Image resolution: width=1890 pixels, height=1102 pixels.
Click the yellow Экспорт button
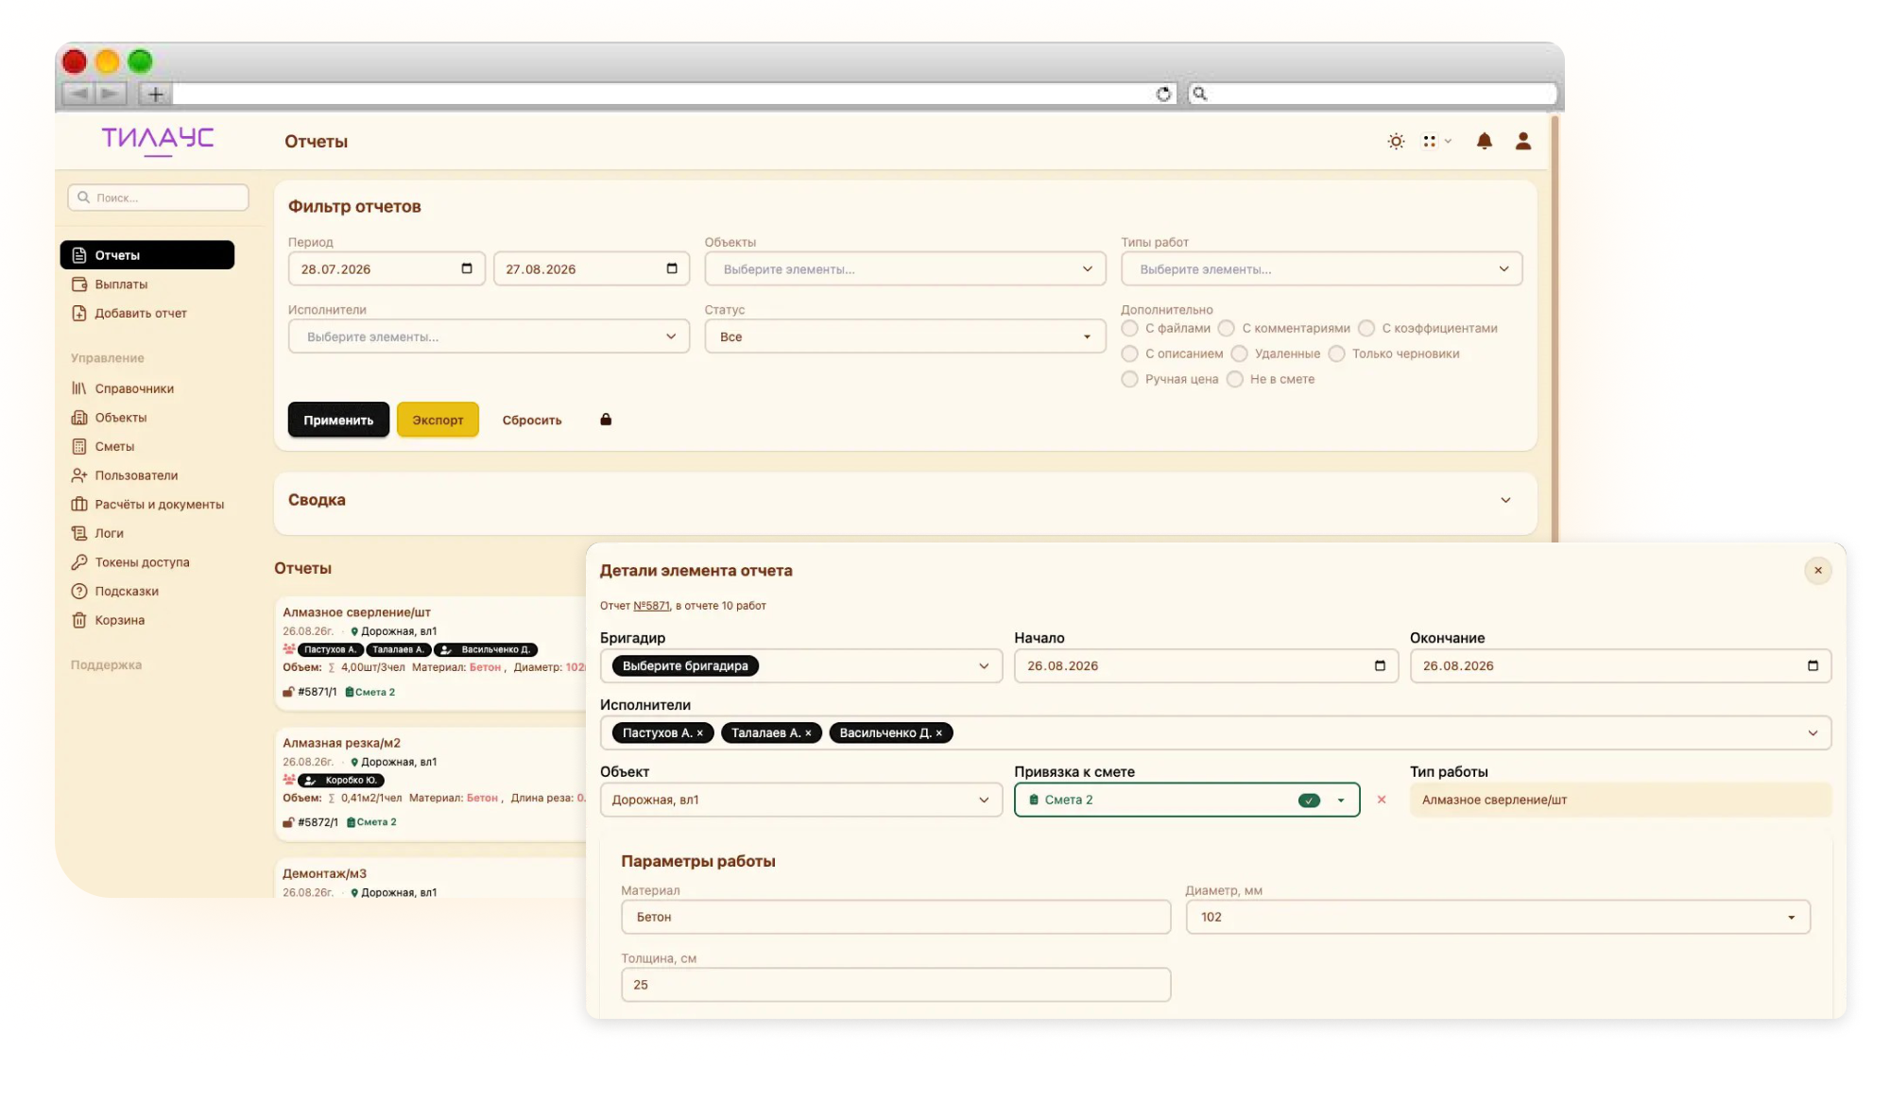(x=438, y=420)
